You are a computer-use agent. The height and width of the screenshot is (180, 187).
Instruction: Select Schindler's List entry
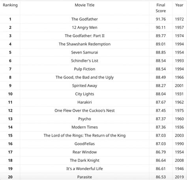tap(84, 61)
